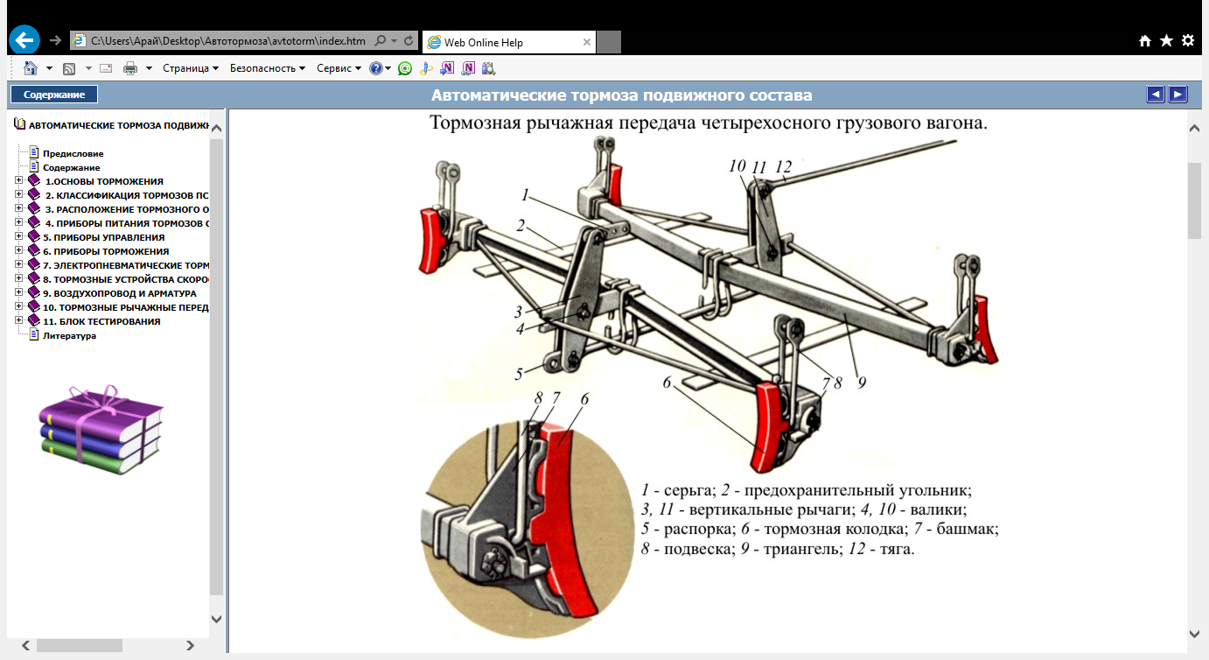Image resolution: width=1209 pixels, height=660 pixels.
Task: Click the sidebar scroll up arrow
Action: [x=217, y=129]
